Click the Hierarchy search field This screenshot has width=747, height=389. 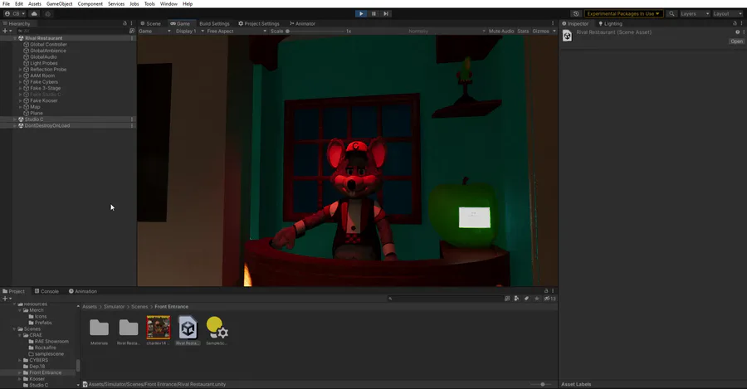coord(71,31)
